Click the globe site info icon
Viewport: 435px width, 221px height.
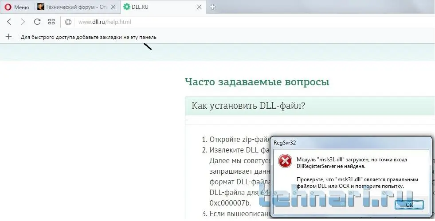pyautogui.click(x=68, y=22)
